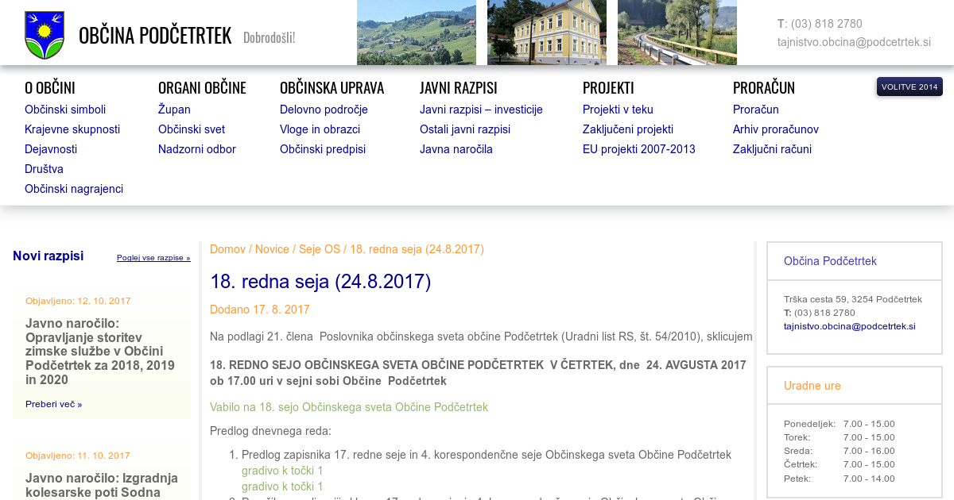Click the municipality coat of arms logo
954x500 pixels.
[x=45, y=35]
